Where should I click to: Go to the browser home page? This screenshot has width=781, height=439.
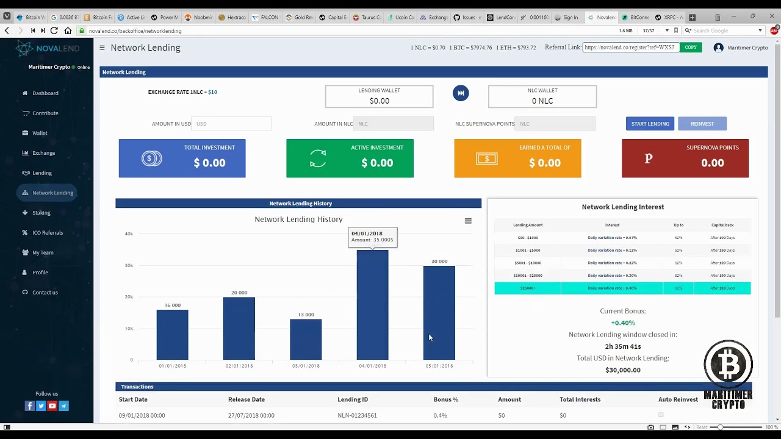pos(68,30)
